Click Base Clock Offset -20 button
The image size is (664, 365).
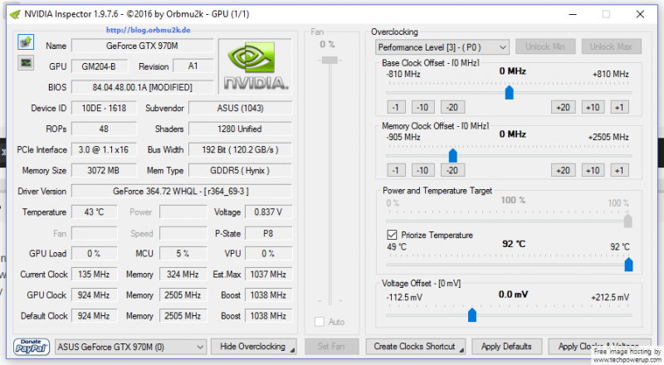point(452,107)
